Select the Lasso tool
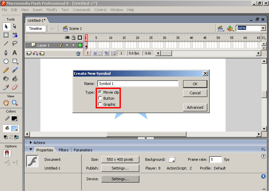 click(15, 43)
